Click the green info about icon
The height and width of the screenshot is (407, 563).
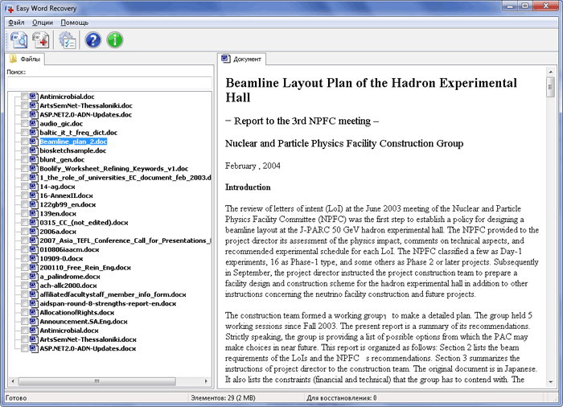115,40
